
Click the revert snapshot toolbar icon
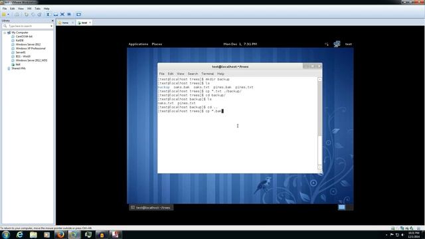pos(33,15)
